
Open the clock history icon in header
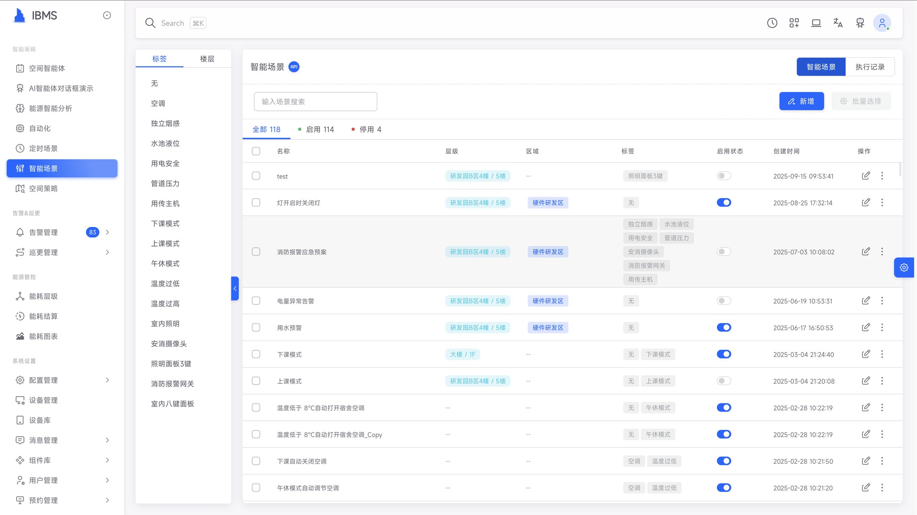(x=772, y=23)
